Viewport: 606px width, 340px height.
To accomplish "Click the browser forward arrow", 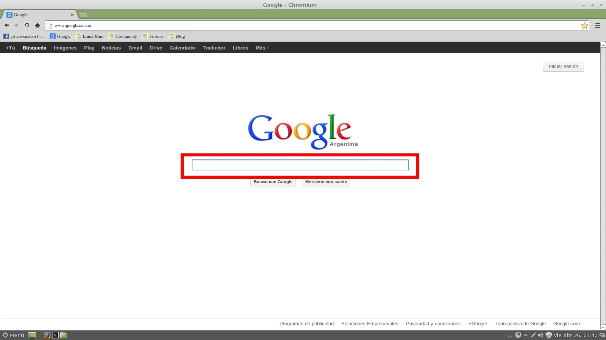I will pos(17,25).
